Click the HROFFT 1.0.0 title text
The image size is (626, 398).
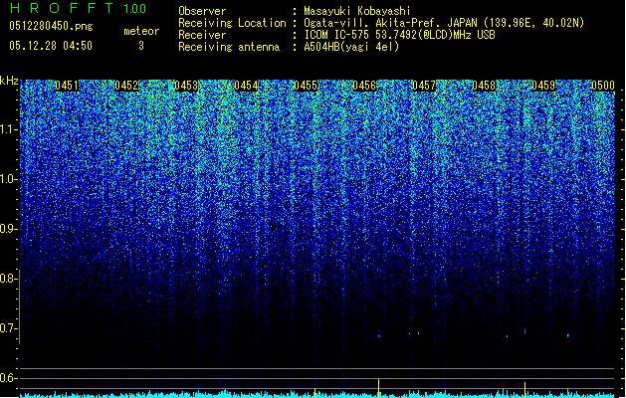click(x=79, y=8)
